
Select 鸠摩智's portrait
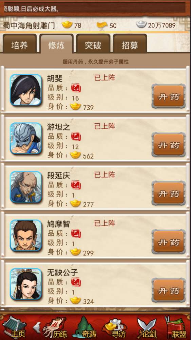pyautogui.click(x=26, y=235)
